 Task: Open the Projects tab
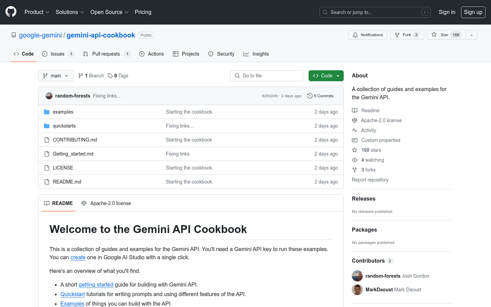tap(186, 54)
